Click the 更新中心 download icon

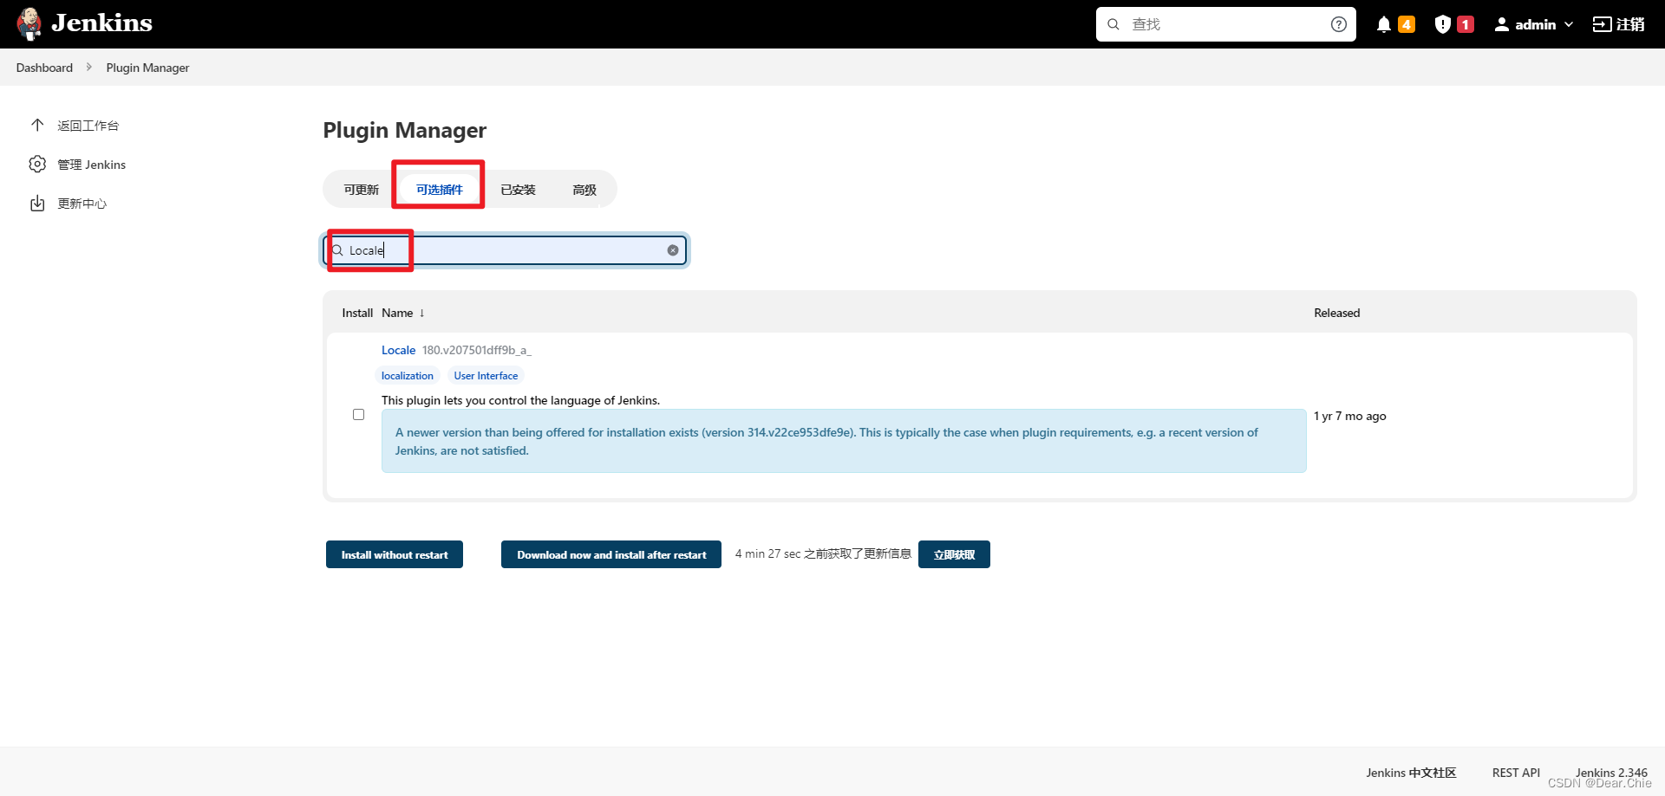point(37,204)
